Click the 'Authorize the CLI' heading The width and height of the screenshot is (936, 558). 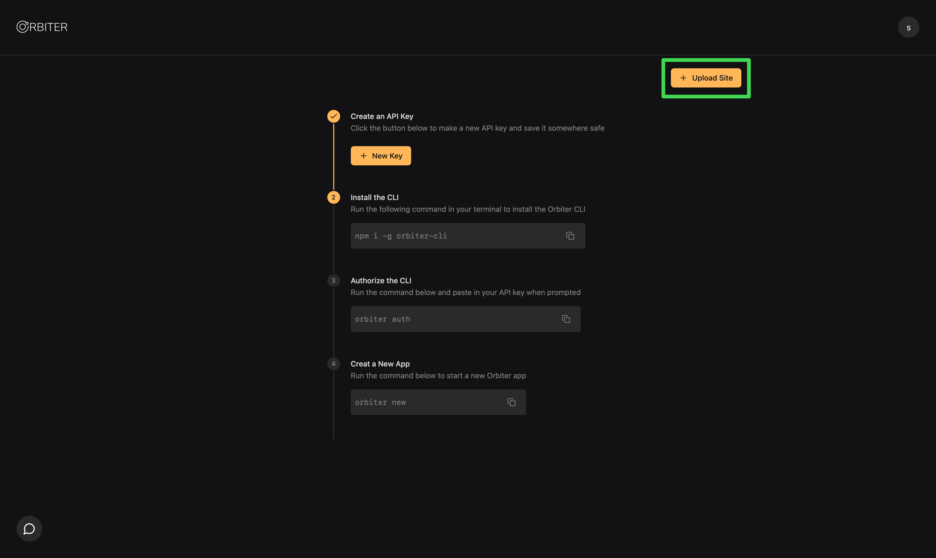tap(381, 281)
